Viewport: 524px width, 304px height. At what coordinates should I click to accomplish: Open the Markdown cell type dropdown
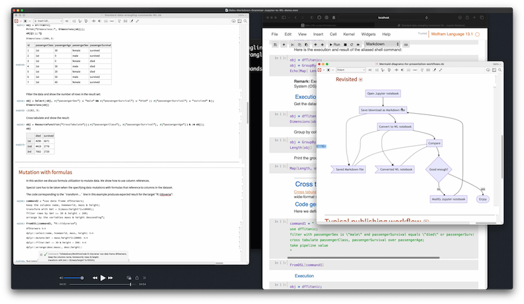pyautogui.click(x=383, y=44)
